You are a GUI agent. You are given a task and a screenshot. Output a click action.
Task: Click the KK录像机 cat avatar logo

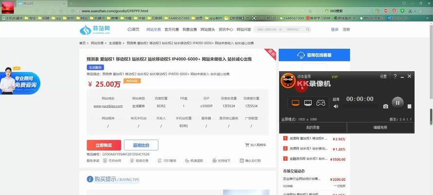(x=288, y=80)
